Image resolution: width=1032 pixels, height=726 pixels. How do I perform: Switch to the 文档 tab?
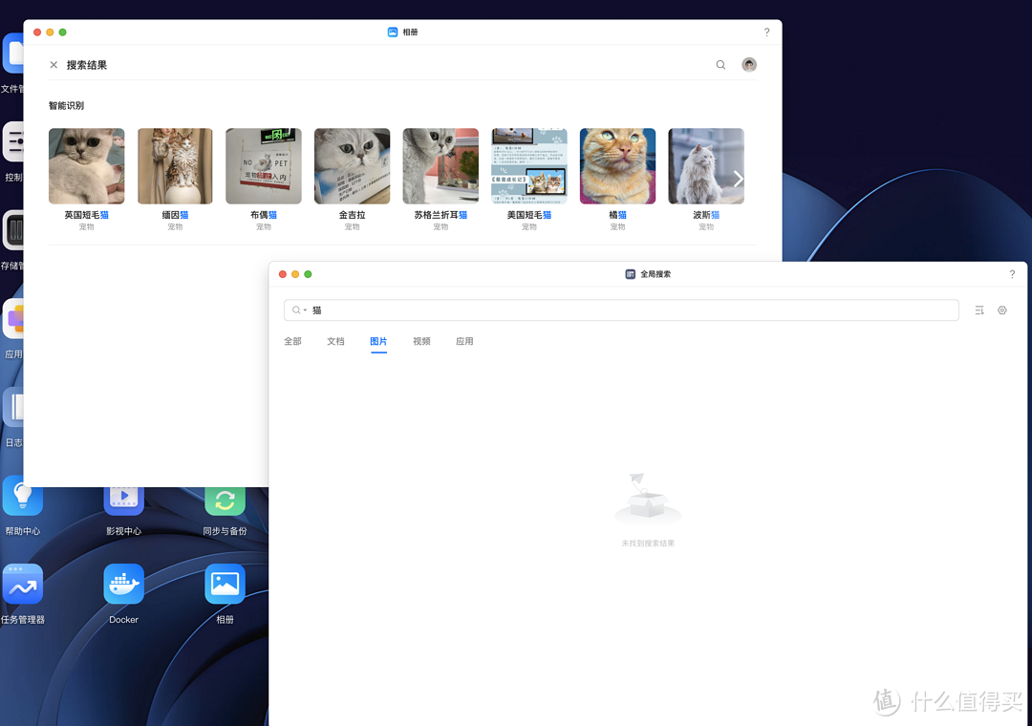pyautogui.click(x=335, y=341)
